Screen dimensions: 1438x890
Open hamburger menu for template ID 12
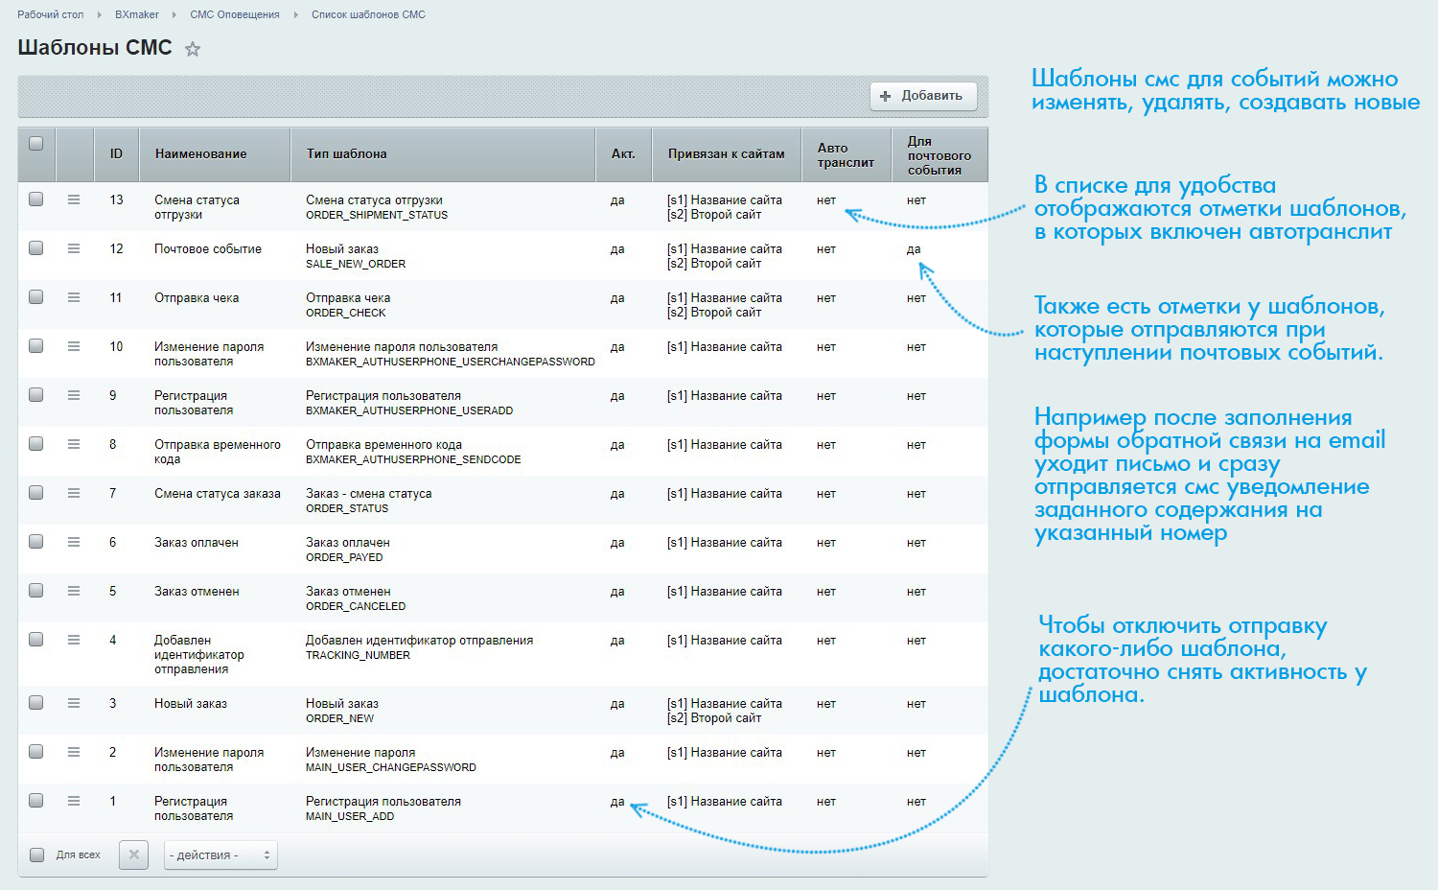point(74,248)
